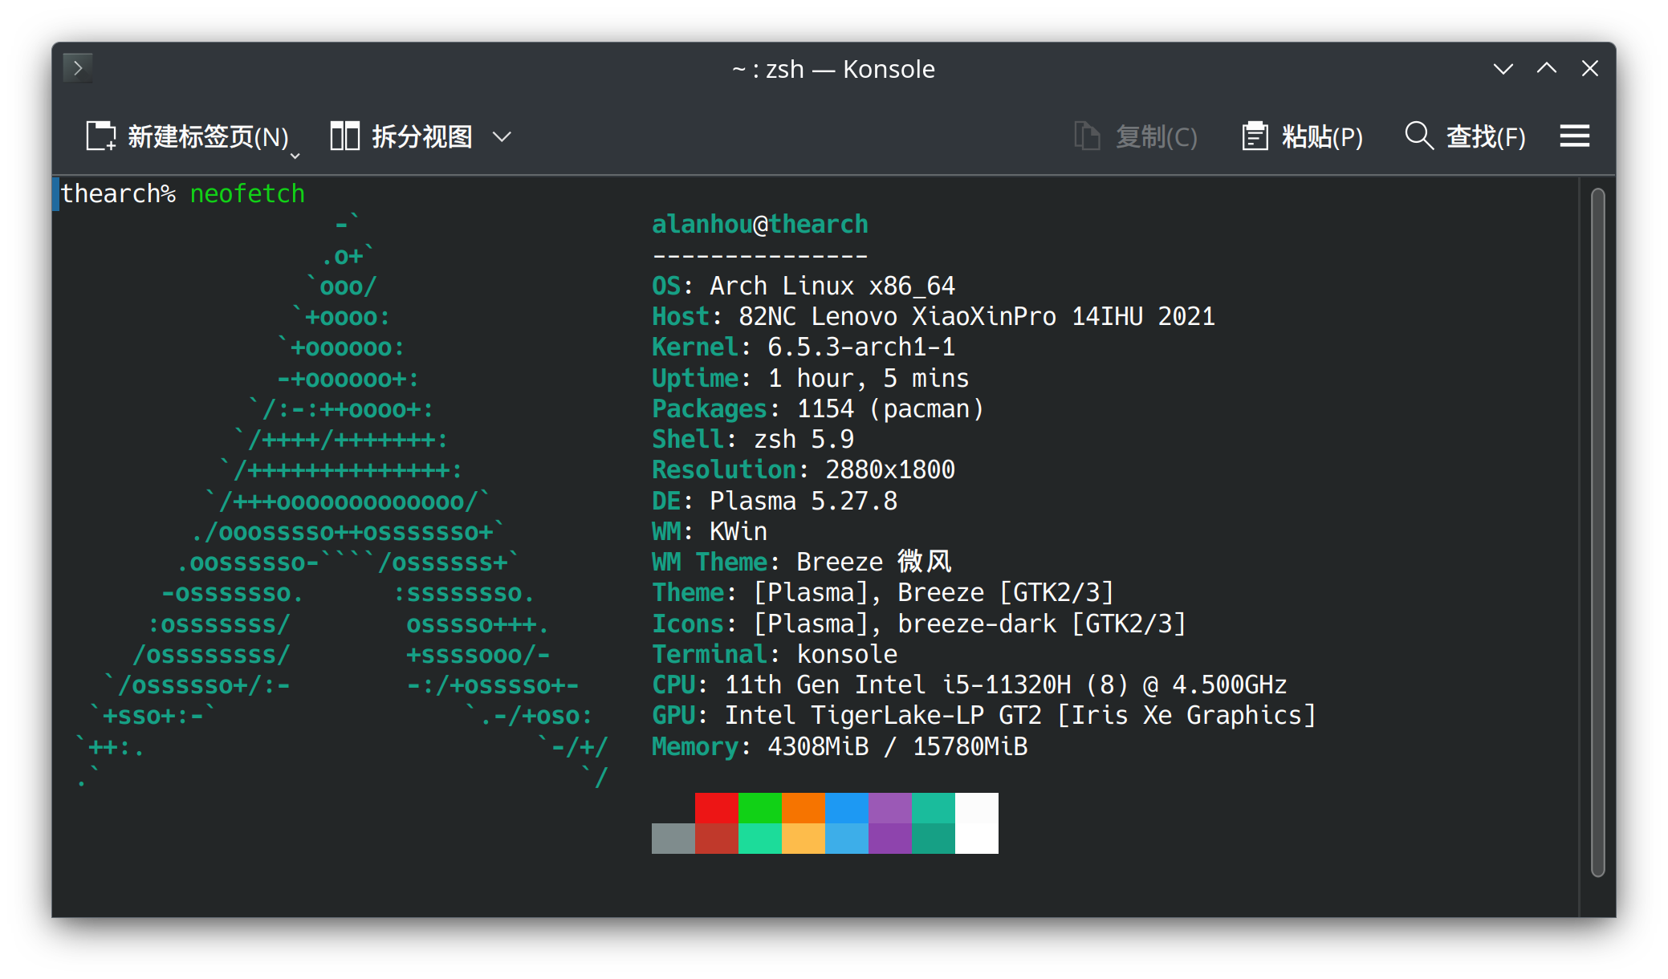The image size is (1668, 979).
Task: Click the neofetch command text at prompt
Action: 247,193
